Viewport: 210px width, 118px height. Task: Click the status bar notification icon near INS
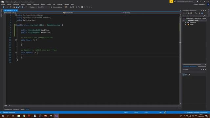[x=165, y=112]
